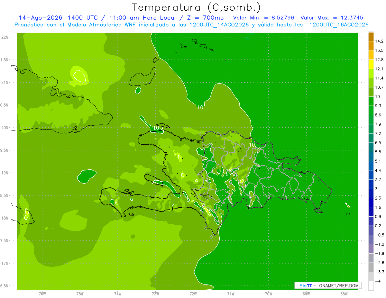Viewport: 386px width, 298px height.
Task: Click the ONAMET/REP.DOM. credit label
Action: pyautogui.click(x=340, y=285)
